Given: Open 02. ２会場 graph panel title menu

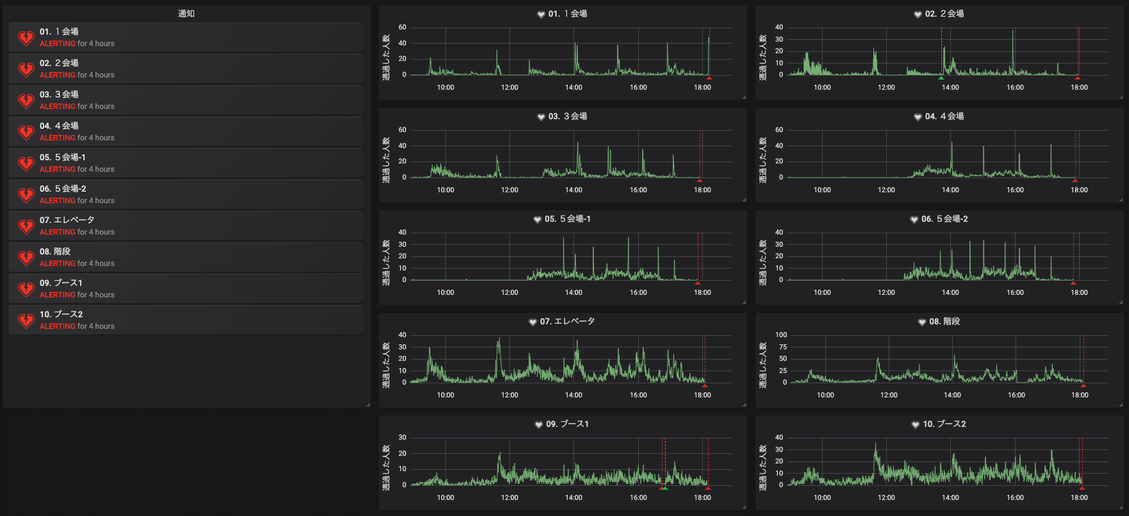Looking at the screenshot, I should (x=944, y=13).
